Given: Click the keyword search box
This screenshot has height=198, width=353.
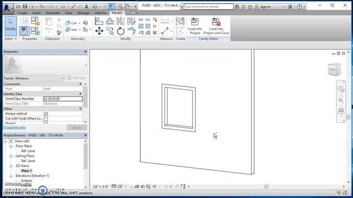Looking at the screenshot, I should click(208, 7).
